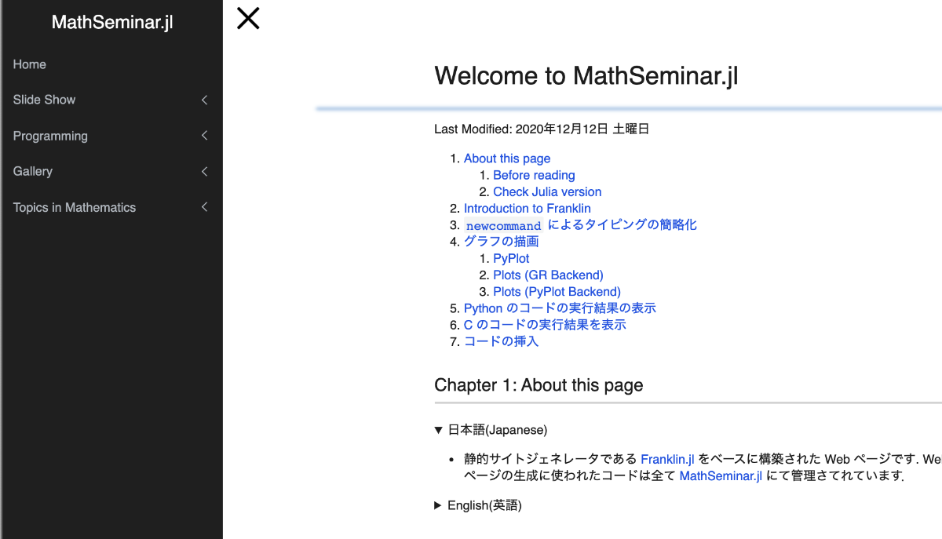Expand the Programming chevron
The width and height of the screenshot is (942, 539).
[204, 136]
